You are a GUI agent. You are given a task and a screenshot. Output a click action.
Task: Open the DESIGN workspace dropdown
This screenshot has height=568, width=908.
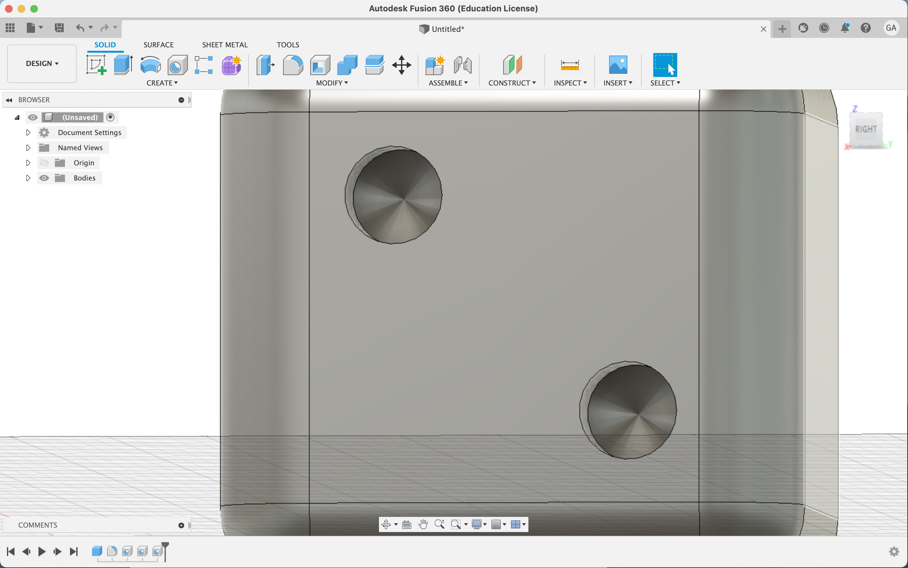pyautogui.click(x=42, y=64)
